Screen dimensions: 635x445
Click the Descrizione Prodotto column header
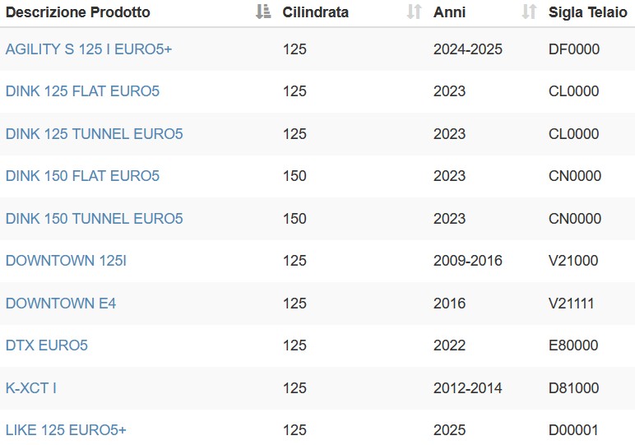(x=78, y=12)
